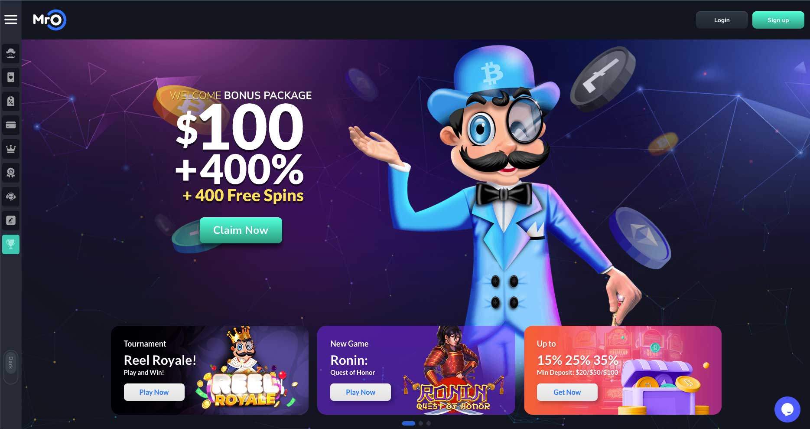Claim the welcome bonus package
The width and height of the screenshot is (810, 429).
coord(241,230)
